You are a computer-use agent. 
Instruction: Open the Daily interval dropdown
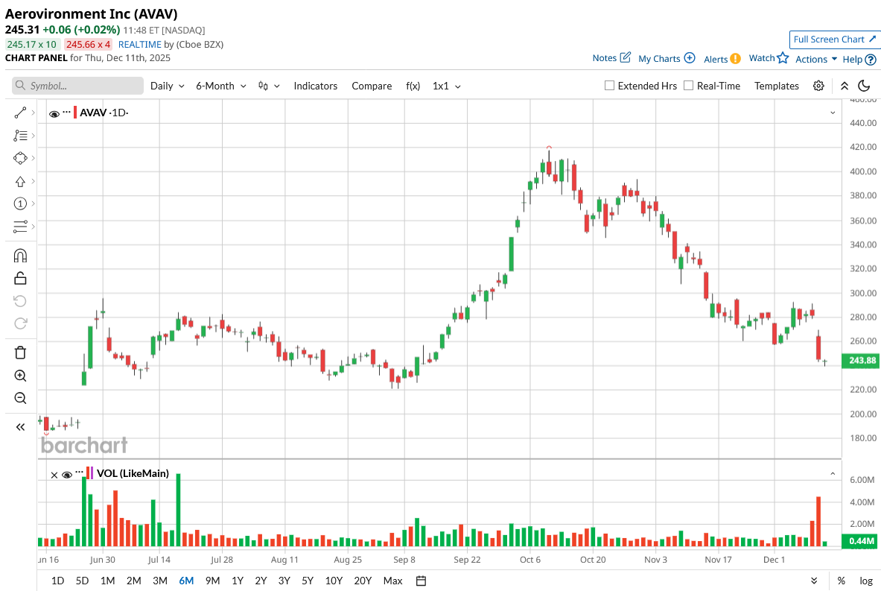click(167, 86)
